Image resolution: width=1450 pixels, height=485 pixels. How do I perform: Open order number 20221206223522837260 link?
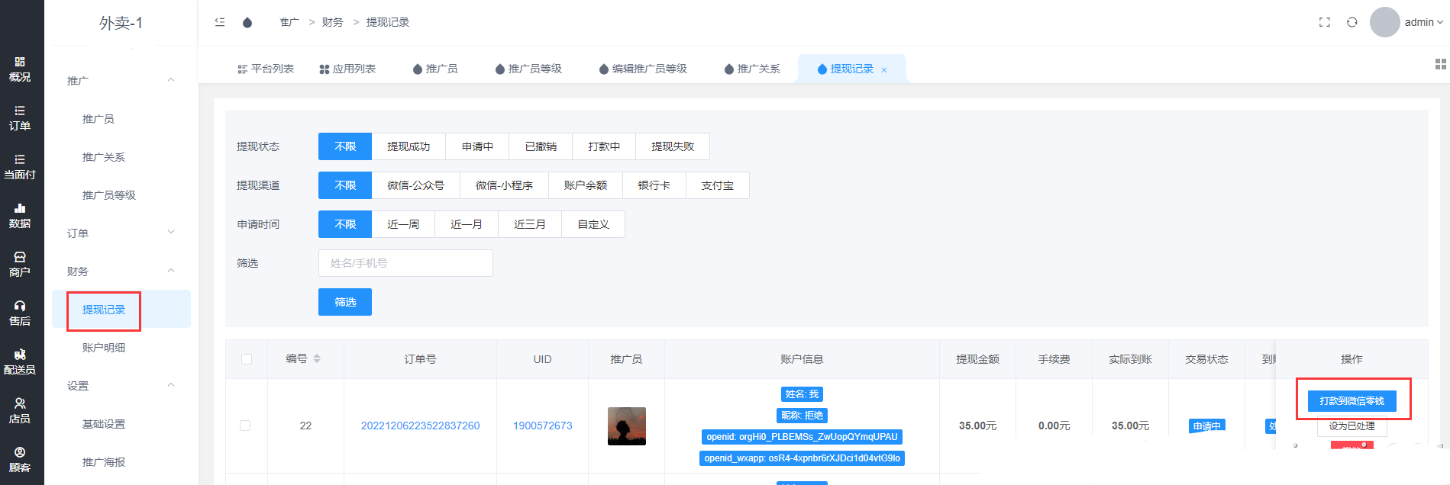tap(420, 426)
